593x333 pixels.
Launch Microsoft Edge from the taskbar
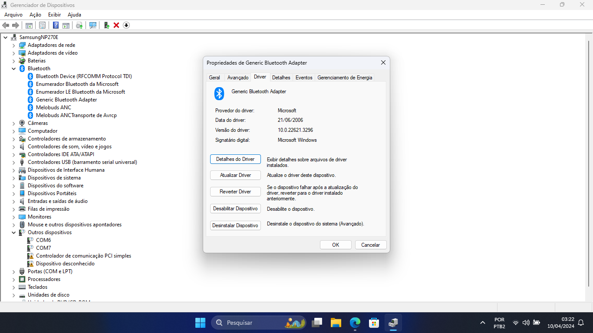[x=355, y=323]
